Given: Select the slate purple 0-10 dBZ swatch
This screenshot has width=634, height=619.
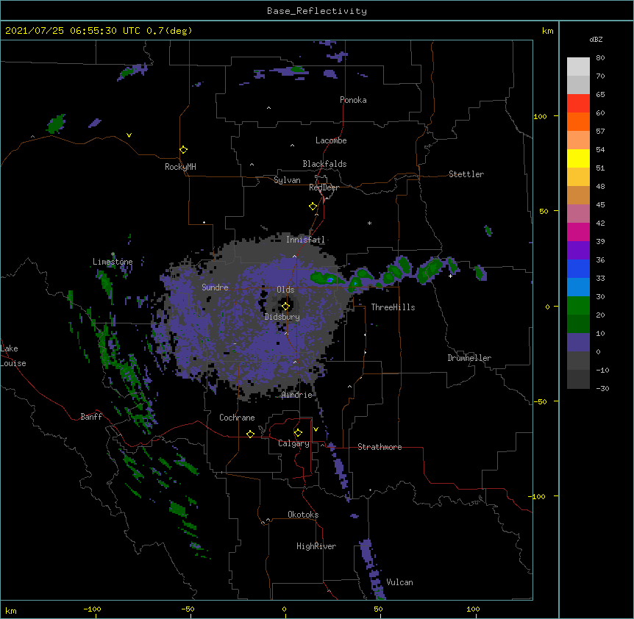Looking at the screenshot, I should pos(578,343).
